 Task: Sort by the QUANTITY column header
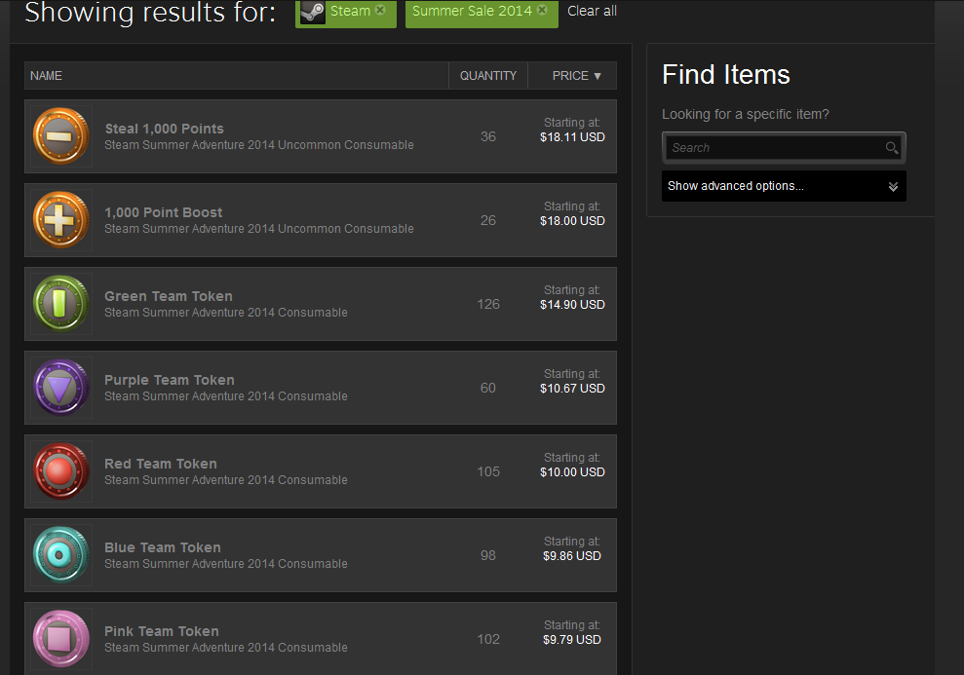coord(488,76)
